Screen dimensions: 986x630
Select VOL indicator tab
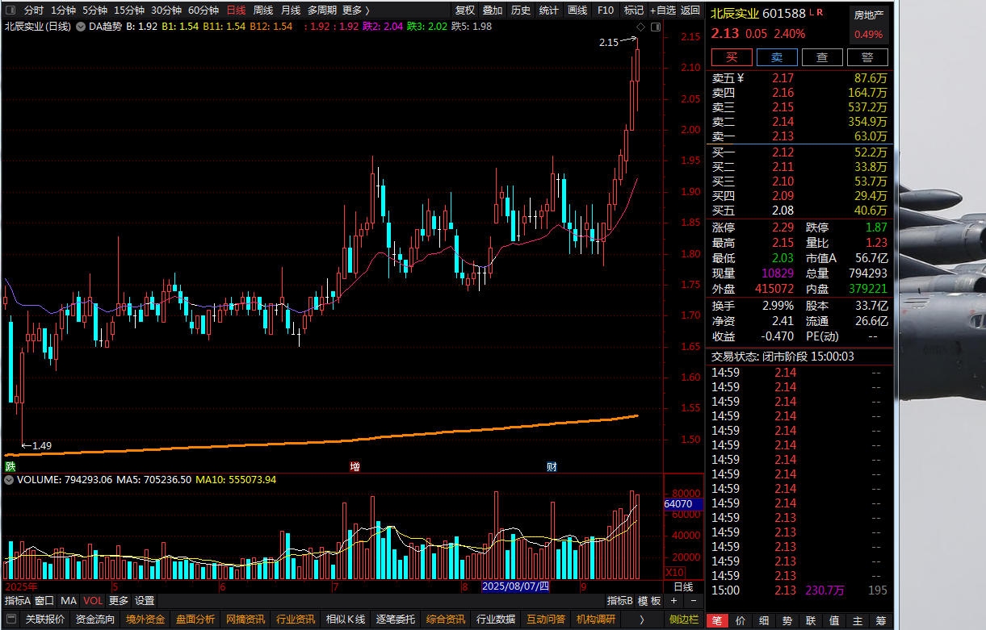[x=93, y=601]
